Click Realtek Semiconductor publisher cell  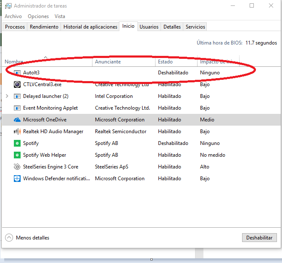coord(121,131)
